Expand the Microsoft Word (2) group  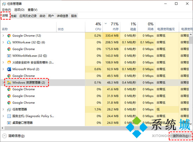coord(3,69)
